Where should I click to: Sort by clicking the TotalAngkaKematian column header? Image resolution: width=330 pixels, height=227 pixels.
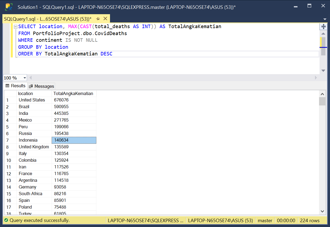click(x=74, y=93)
